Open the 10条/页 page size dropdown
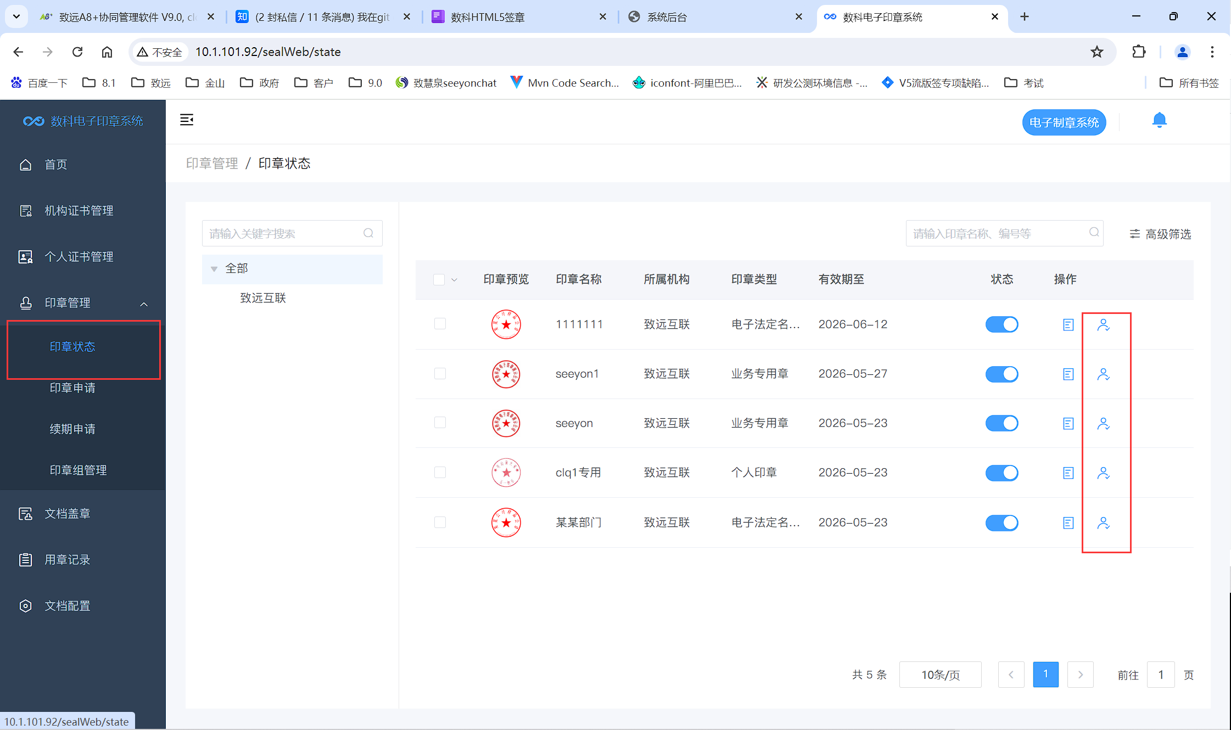Image resolution: width=1231 pixels, height=730 pixels. pyautogui.click(x=940, y=675)
